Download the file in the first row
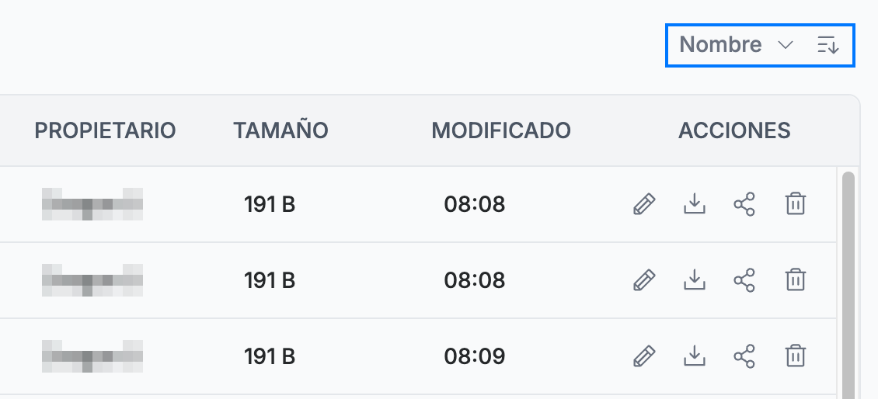The width and height of the screenshot is (878, 399). [x=695, y=204]
